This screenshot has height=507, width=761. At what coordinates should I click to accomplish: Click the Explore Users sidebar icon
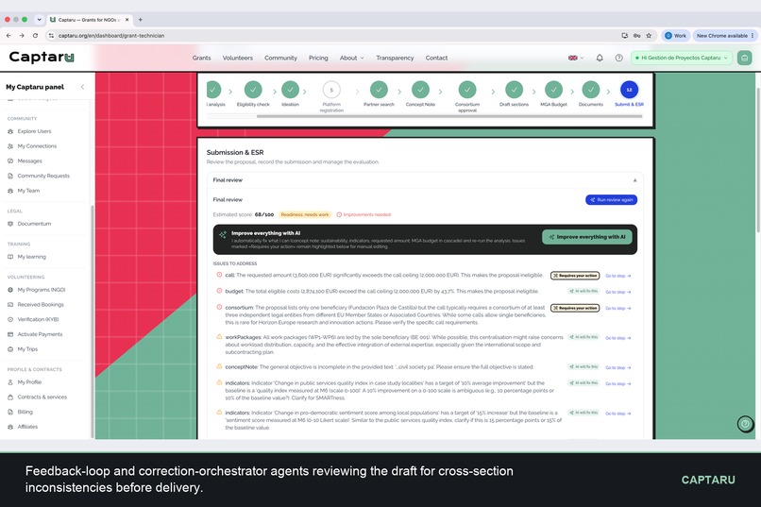[x=10, y=131]
